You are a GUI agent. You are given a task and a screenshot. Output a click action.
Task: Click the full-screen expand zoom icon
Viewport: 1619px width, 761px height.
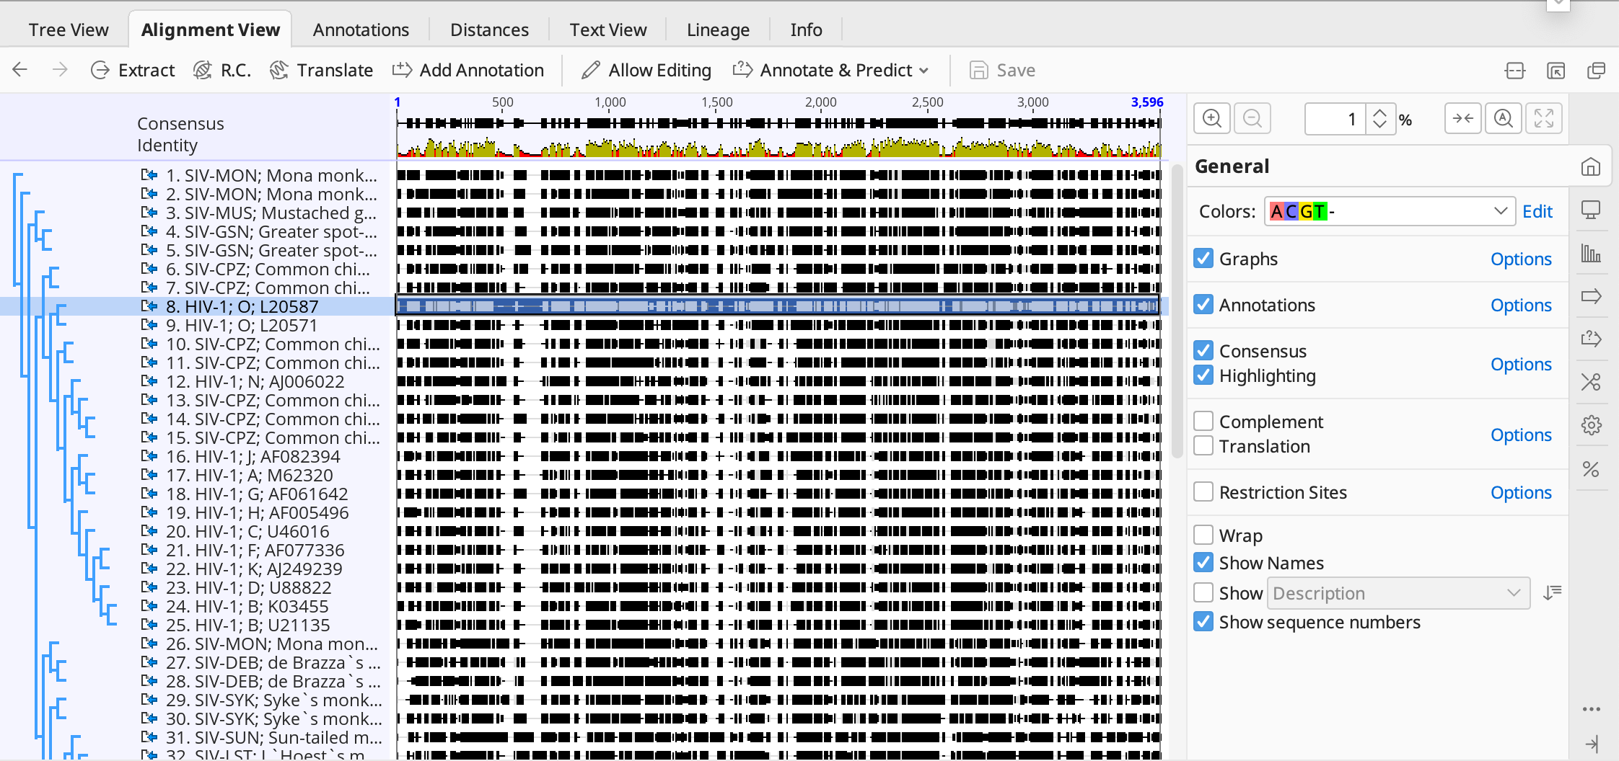1544,118
